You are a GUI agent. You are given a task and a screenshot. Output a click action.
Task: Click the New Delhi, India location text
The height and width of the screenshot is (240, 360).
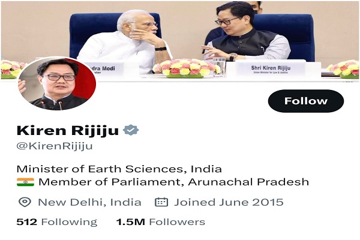pos(89,202)
